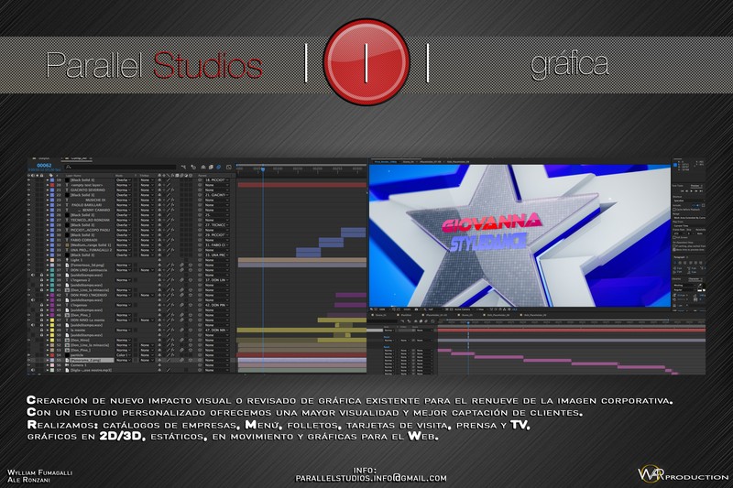Click the parallelstudios.info@gmail.com email address
Viewport: 733px width, 488px height.
pos(371,478)
